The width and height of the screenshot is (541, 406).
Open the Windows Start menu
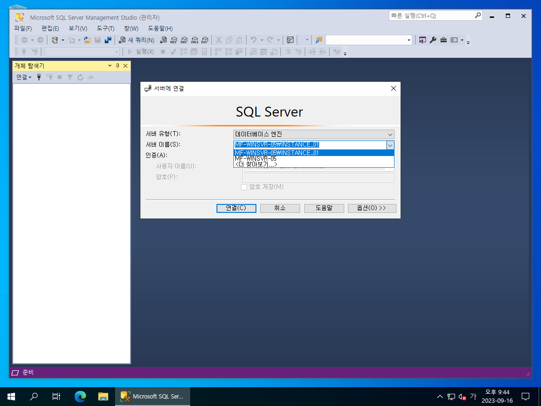(11, 397)
